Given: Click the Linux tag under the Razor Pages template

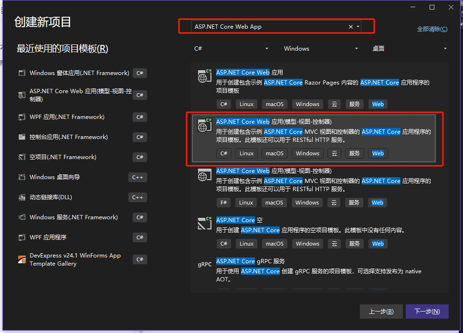Looking at the screenshot, I should pos(247,104).
